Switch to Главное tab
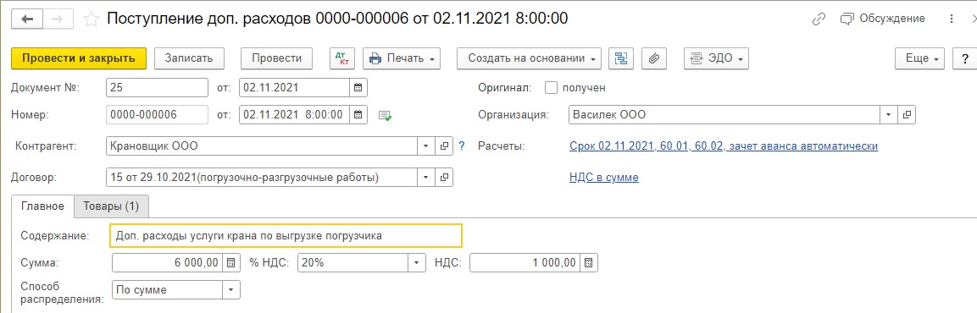The height and width of the screenshot is (313, 977). (42, 206)
